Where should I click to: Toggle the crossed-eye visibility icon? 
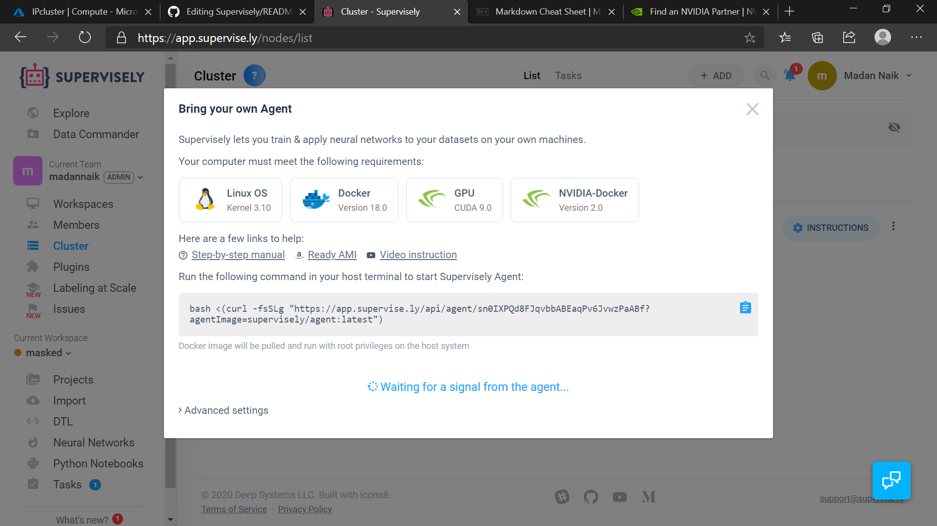pyautogui.click(x=894, y=127)
